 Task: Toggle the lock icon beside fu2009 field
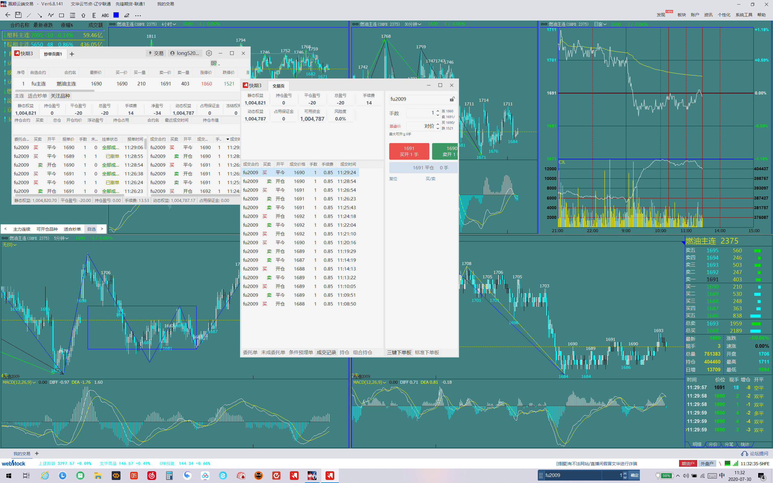452,99
